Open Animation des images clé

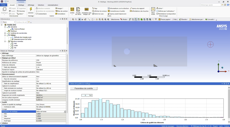click(87, 11)
